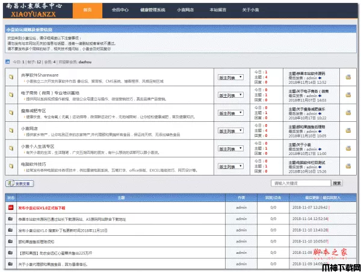The height and width of the screenshot is (272, 361).
Task: Open the 瘦身减肥专区 forum link
Action: tap(33, 111)
